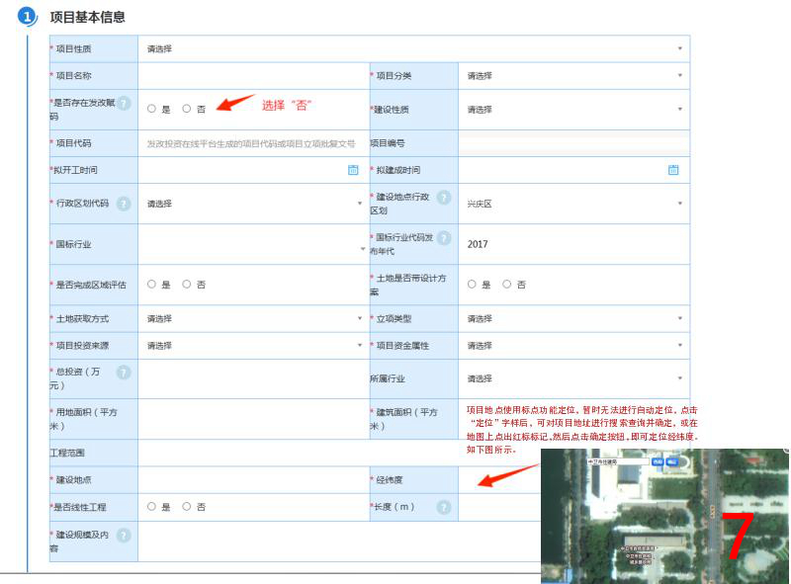Click the 项目名称 input field
The image size is (791, 584).
pyautogui.click(x=253, y=76)
